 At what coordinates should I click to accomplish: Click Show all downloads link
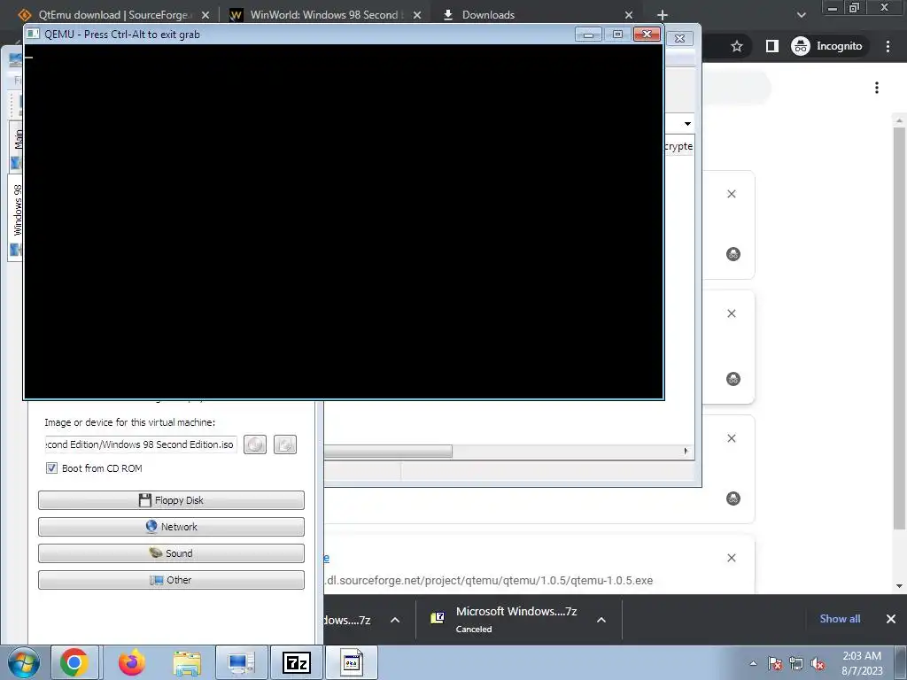coord(840,619)
